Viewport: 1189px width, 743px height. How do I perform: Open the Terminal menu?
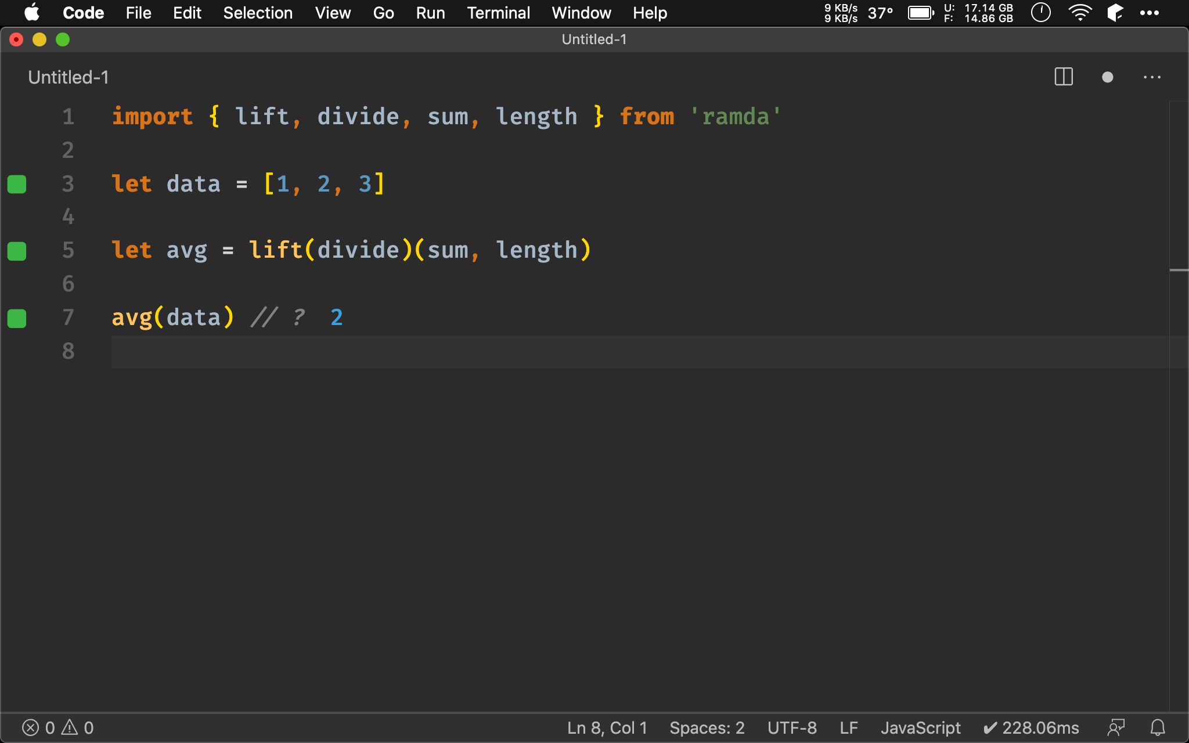point(496,12)
